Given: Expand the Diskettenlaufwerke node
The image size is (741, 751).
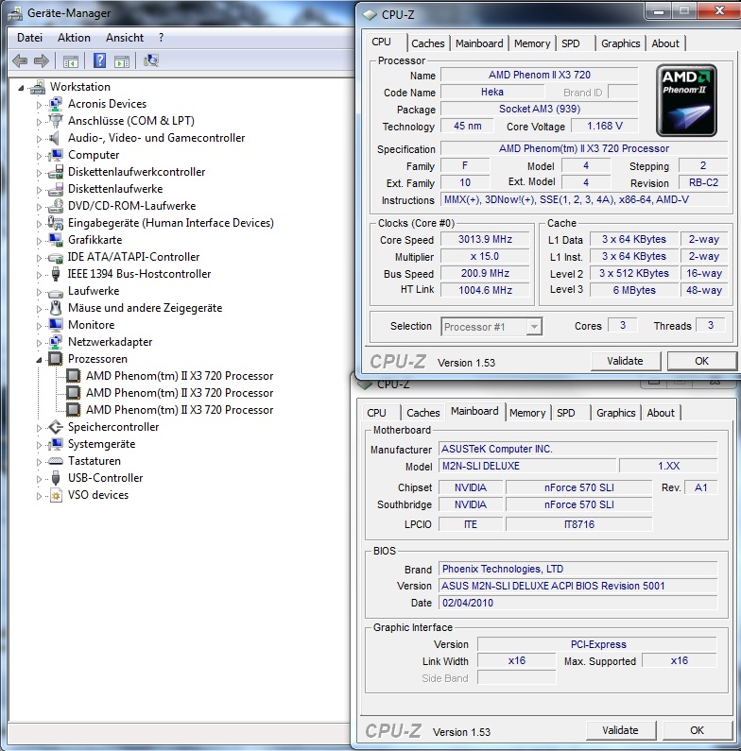Looking at the screenshot, I should pyautogui.click(x=40, y=189).
